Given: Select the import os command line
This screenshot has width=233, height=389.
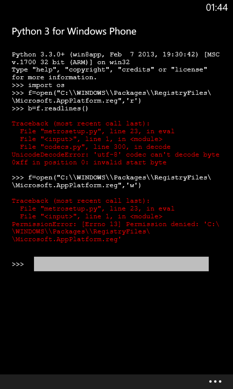Looking at the screenshot, I should click(38, 85).
